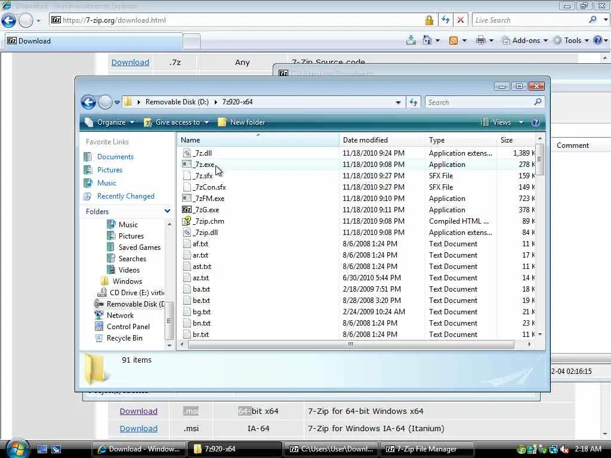Click the Explorer Search input field
The height and width of the screenshot is (458, 611).
479,103
